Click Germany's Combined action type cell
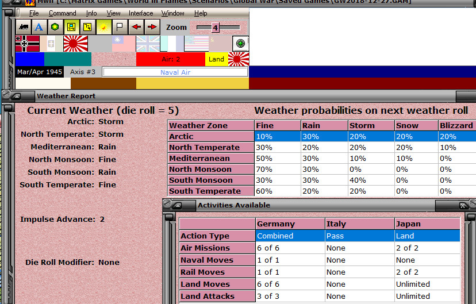 click(290, 236)
